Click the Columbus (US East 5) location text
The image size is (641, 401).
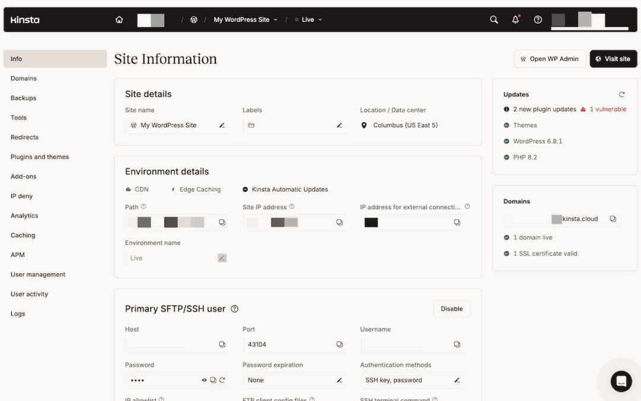tap(405, 125)
